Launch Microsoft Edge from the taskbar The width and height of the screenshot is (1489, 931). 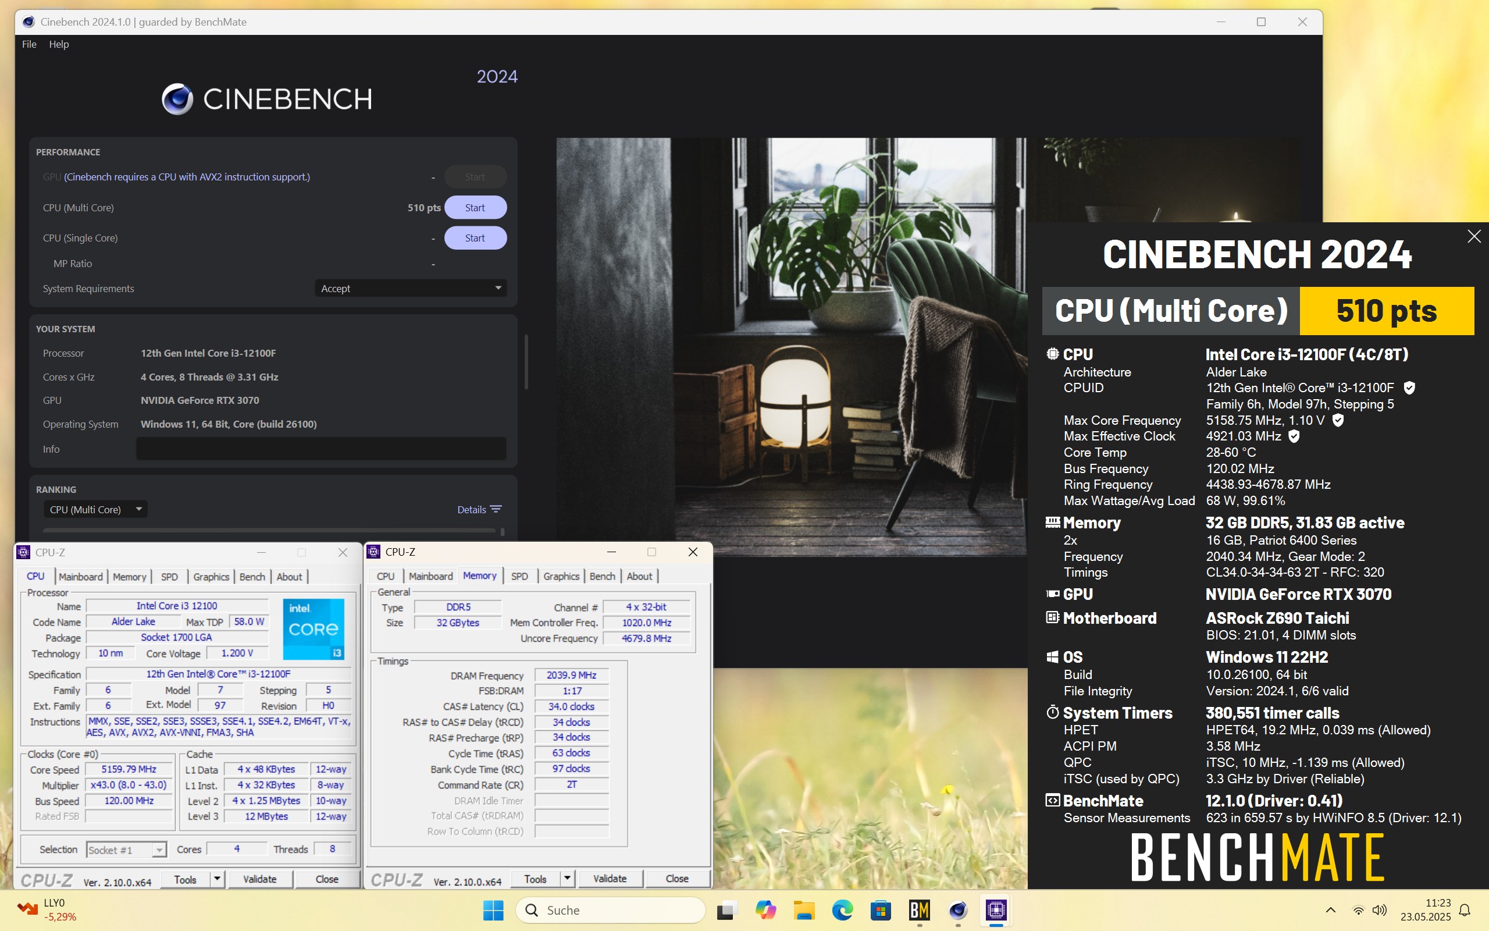842,910
